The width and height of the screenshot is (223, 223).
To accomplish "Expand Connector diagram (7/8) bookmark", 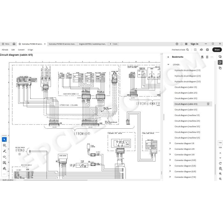I will 170,177.
